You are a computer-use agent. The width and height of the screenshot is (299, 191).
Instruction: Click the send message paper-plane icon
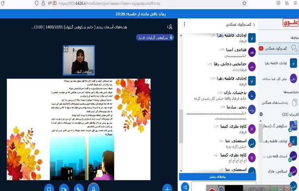click(x=185, y=187)
